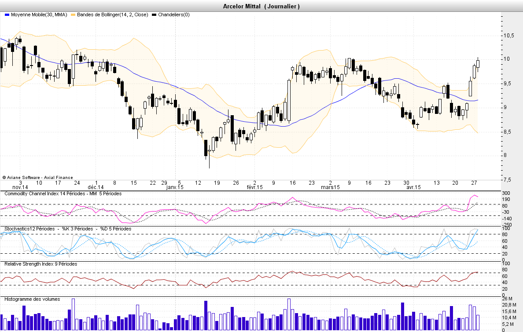The height and width of the screenshot is (332, 523).
Task: Click the 7,5 price axis label
Action: click(x=507, y=180)
